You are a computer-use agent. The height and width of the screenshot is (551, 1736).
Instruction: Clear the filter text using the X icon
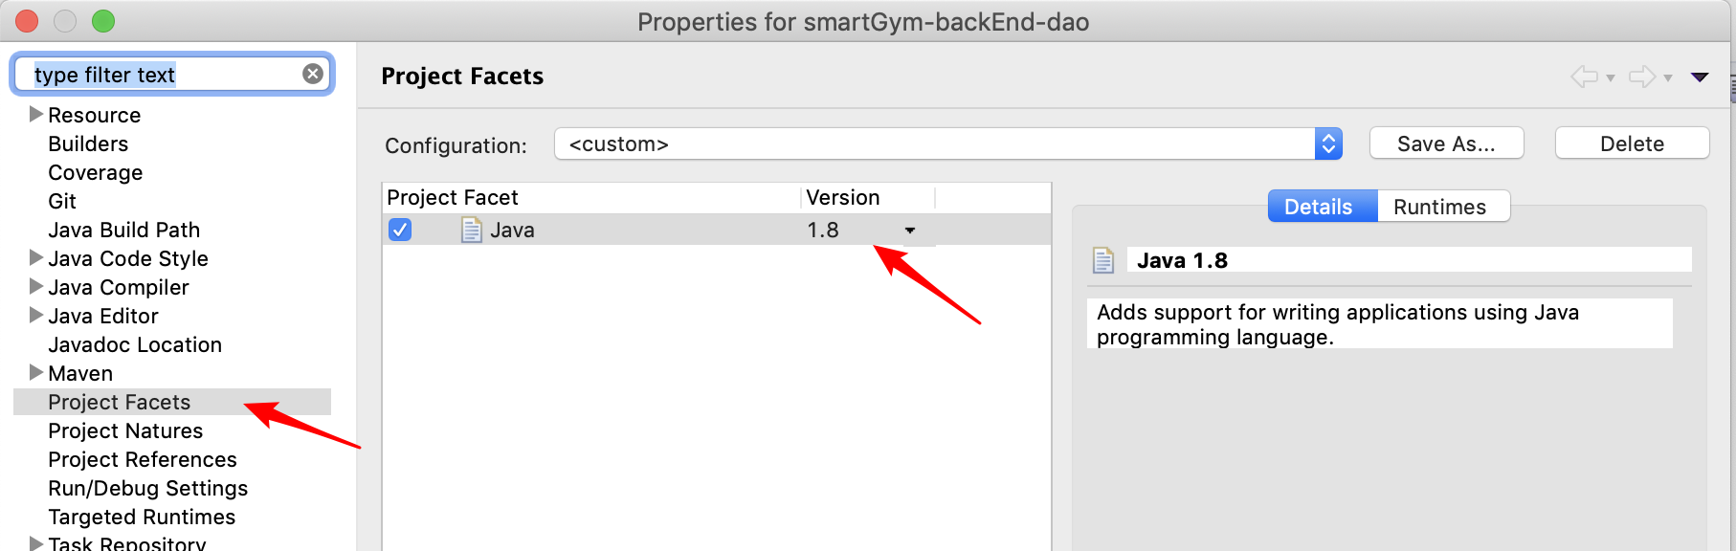pyautogui.click(x=311, y=72)
